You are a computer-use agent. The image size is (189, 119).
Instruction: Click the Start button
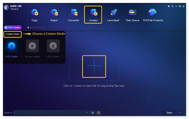[x=169, y=113]
